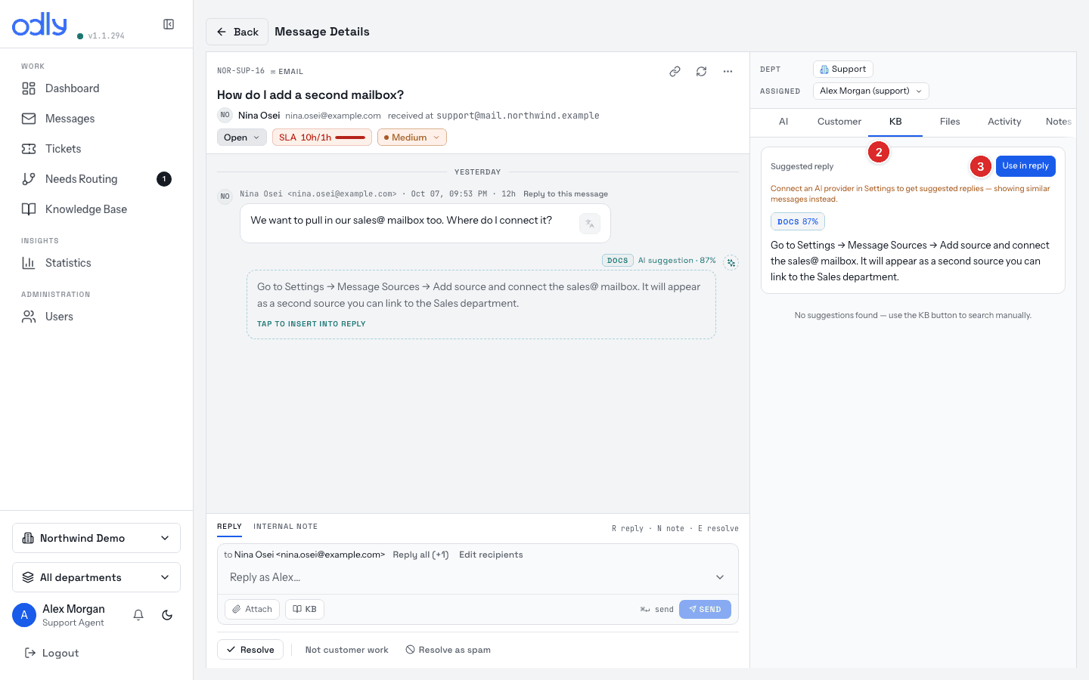Open Knowledge Base in the sidebar
Screen dimensions: 1089x680
[x=97, y=209]
